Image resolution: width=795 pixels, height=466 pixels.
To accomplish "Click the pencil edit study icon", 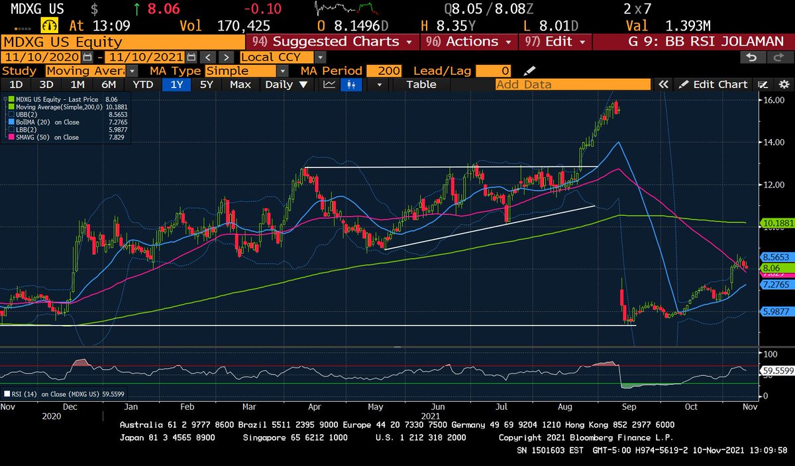I will point(529,71).
